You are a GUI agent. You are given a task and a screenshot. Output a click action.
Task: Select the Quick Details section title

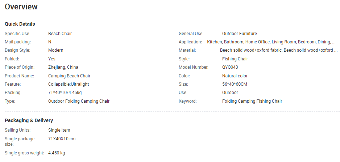[x=20, y=24]
